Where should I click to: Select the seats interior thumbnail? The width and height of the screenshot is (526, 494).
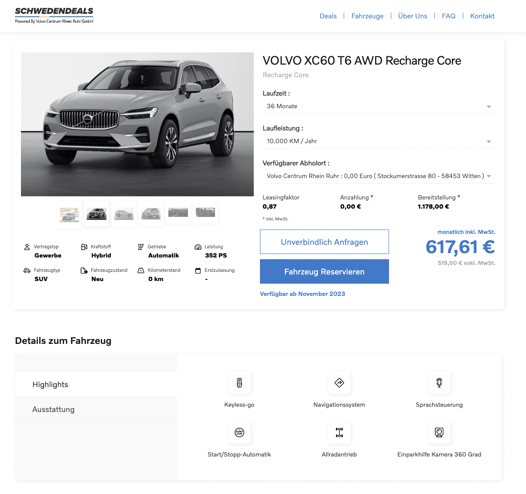tap(205, 213)
